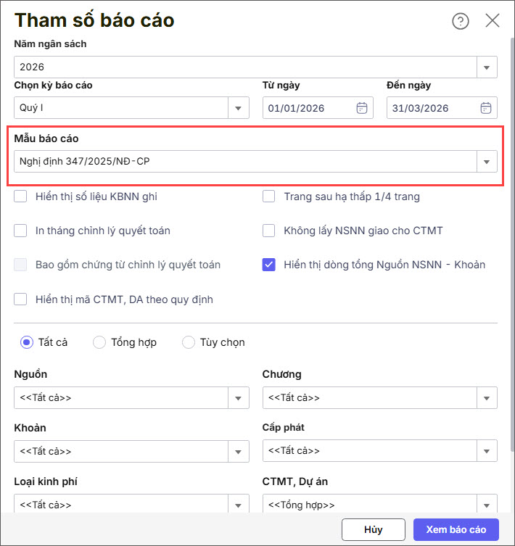515x546 pixels.
Task: Enable Không lấy NSNN giao cho CTMT
Action: pyautogui.click(x=269, y=231)
